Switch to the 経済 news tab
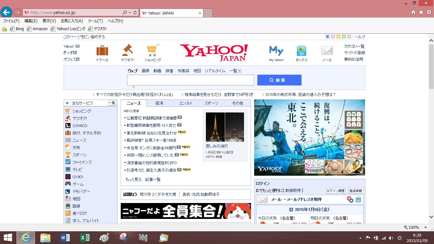434x244 pixels. 159,103
